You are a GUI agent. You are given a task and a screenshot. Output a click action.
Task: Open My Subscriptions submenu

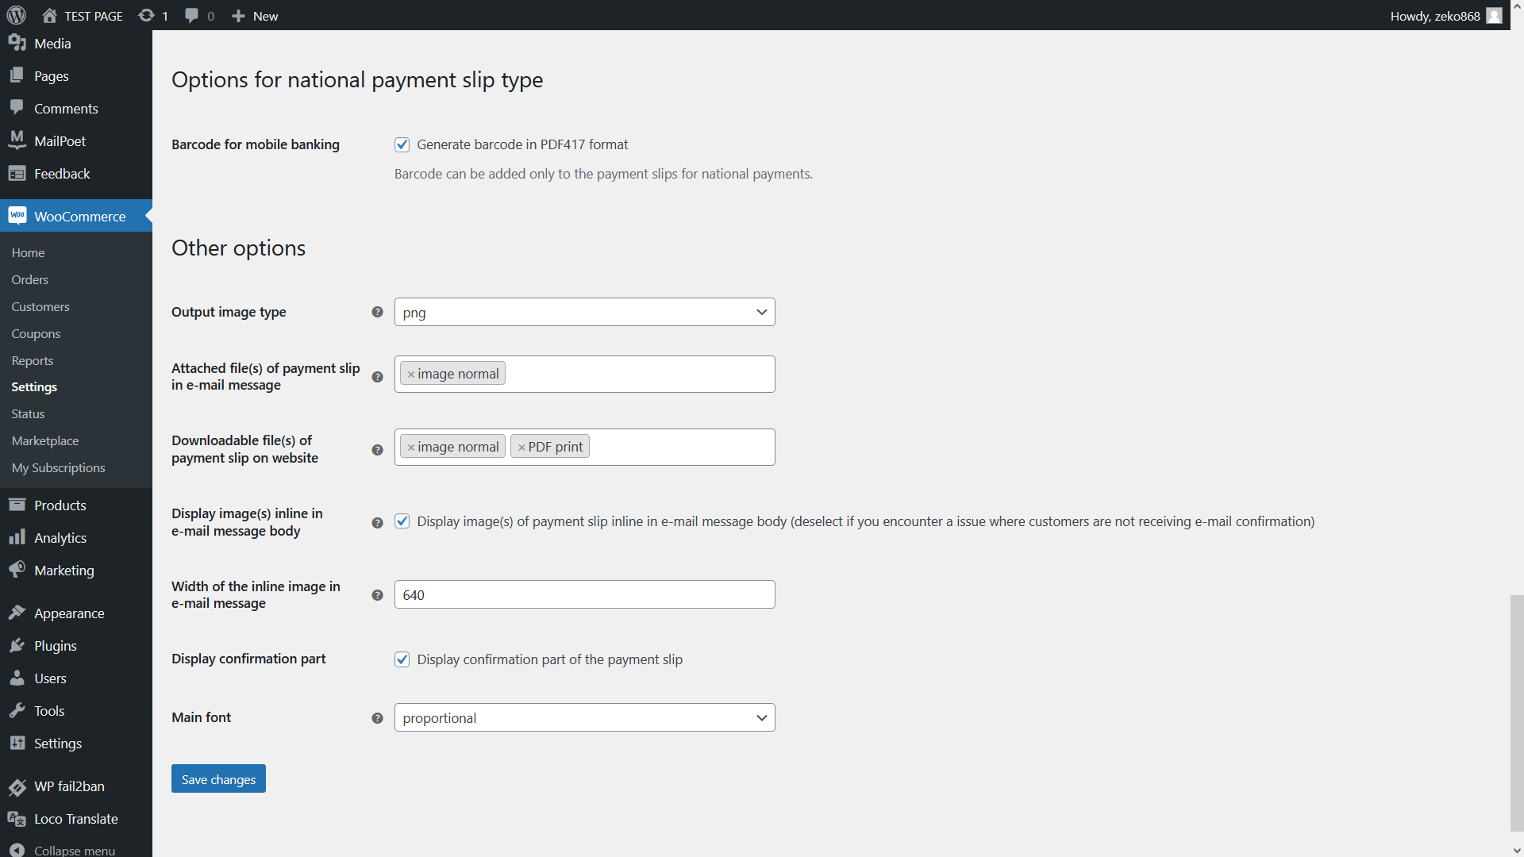click(58, 467)
